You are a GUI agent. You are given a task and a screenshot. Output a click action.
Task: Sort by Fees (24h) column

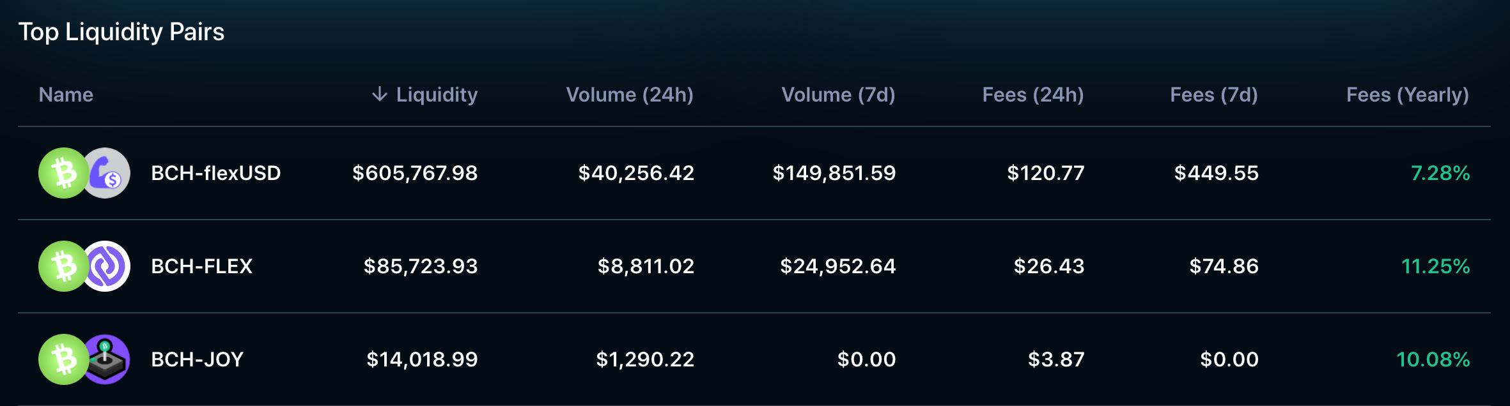[1033, 94]
